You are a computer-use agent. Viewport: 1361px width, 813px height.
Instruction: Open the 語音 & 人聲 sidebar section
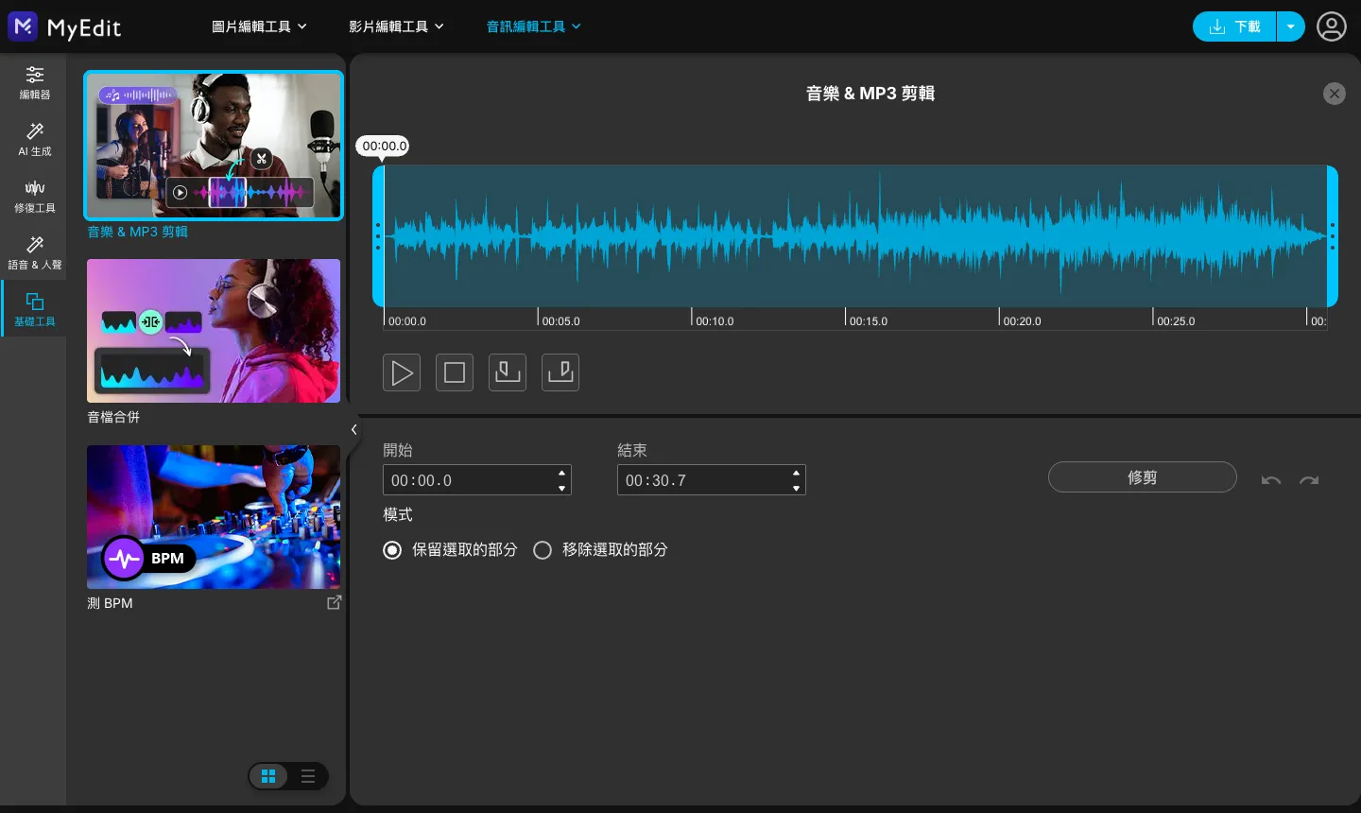click(34, 252)
